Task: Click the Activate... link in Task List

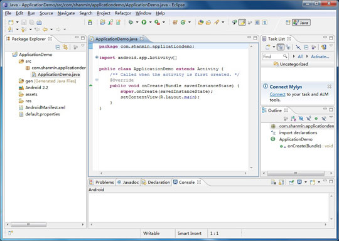Action: coord(320,56)
